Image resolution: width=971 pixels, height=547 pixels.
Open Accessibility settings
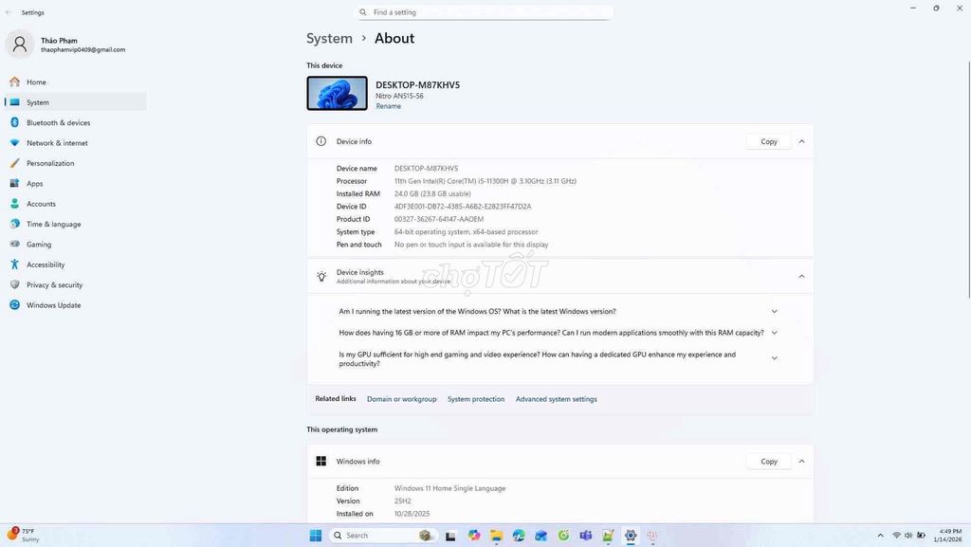click(x=46, y=264)
